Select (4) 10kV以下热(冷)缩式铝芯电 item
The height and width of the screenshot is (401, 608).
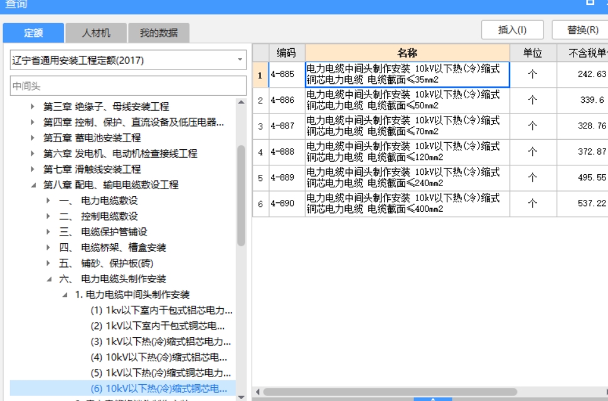(x=159, y=357)
